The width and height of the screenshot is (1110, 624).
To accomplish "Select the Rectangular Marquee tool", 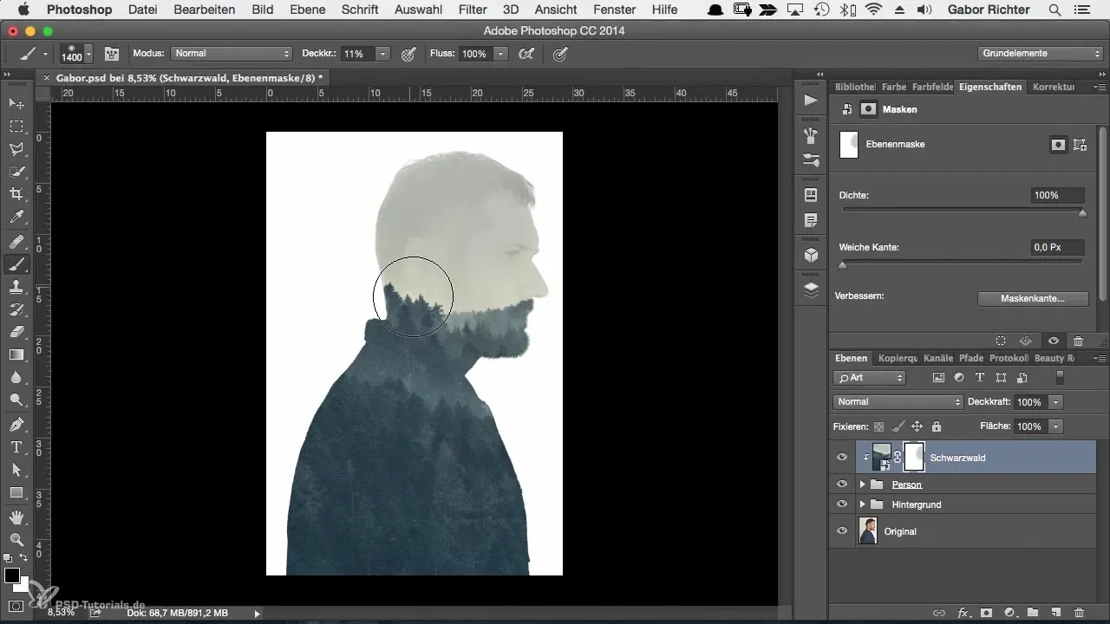I will pos(16,127).
